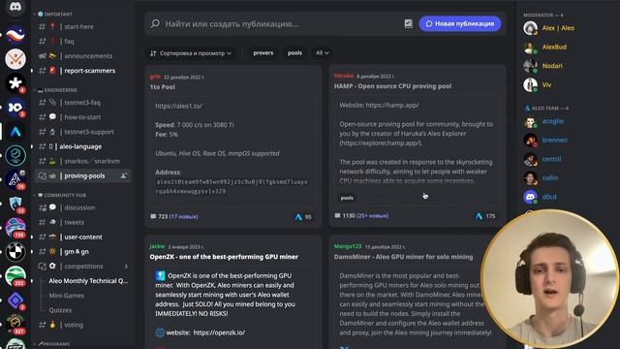Viewport: 620px width, 349px height.
Task: Filter by provers tag
Action: pyautogui.click(x=263, y=52)
